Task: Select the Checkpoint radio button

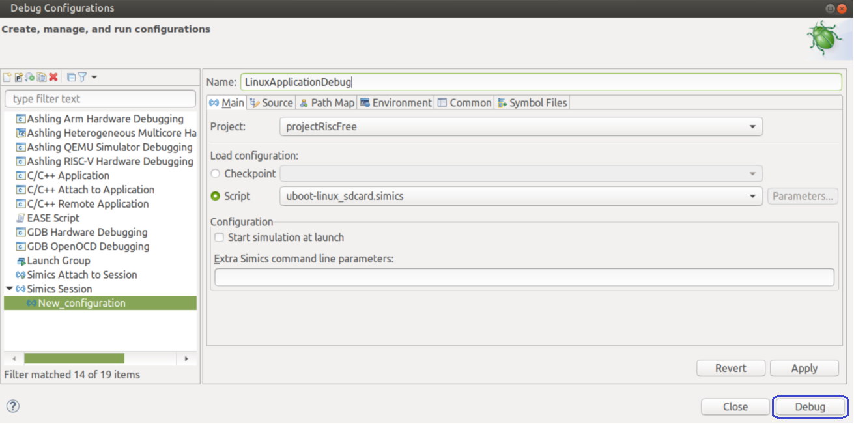Action: [x=216, y=174]
